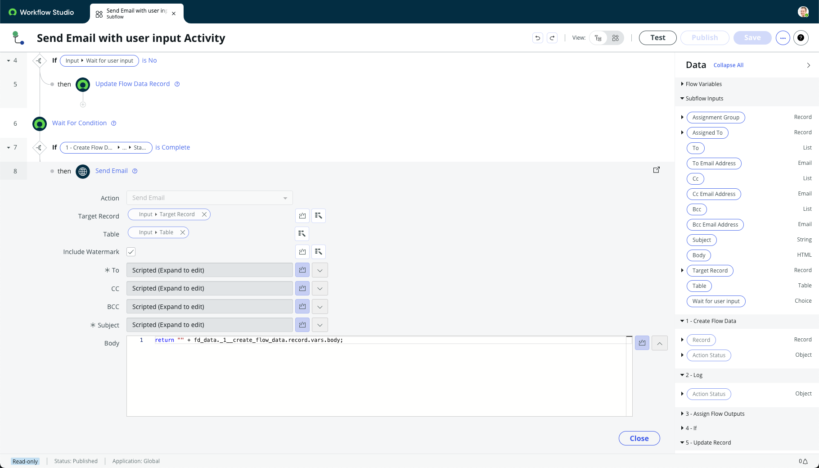Switch to diagram view icon

[615, 38]
